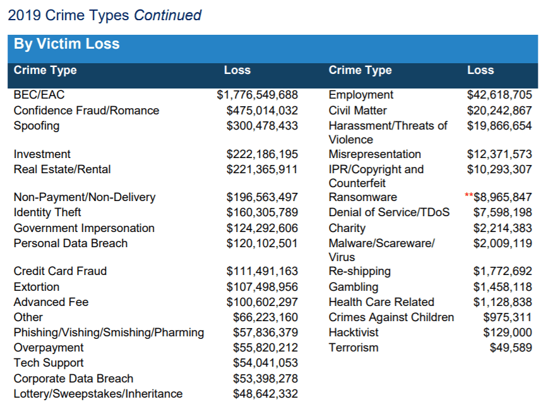Select the Ransomware loss value with asterisks

(x=498, y=197)
